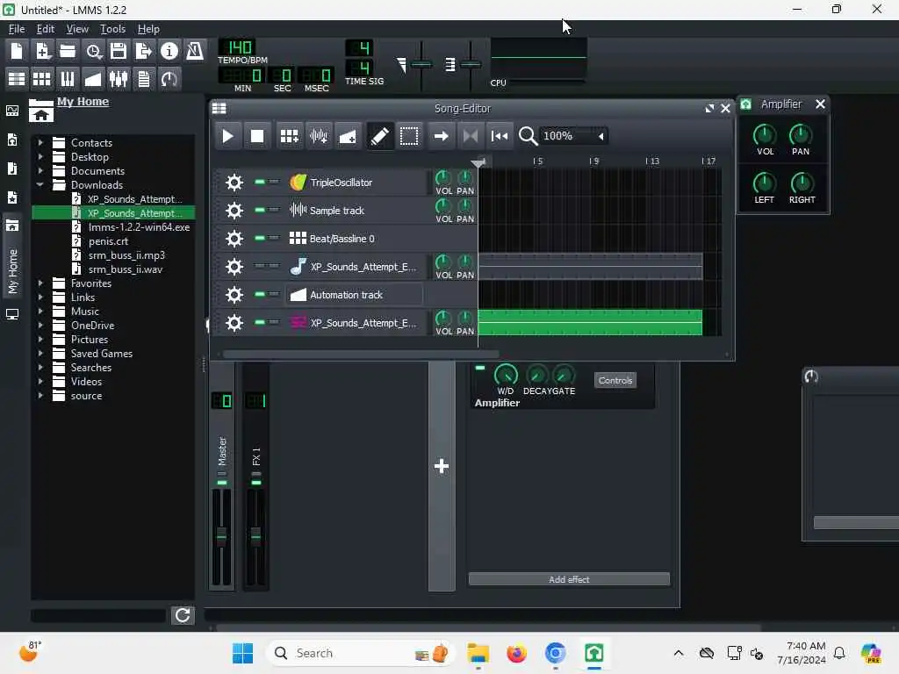Click Add effect button
The height and width of the screenshot is (674, 899).
coord(569,579)
